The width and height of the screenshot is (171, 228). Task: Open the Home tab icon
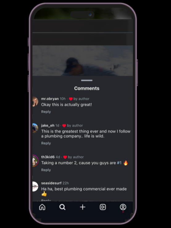[x=42, y=207]
